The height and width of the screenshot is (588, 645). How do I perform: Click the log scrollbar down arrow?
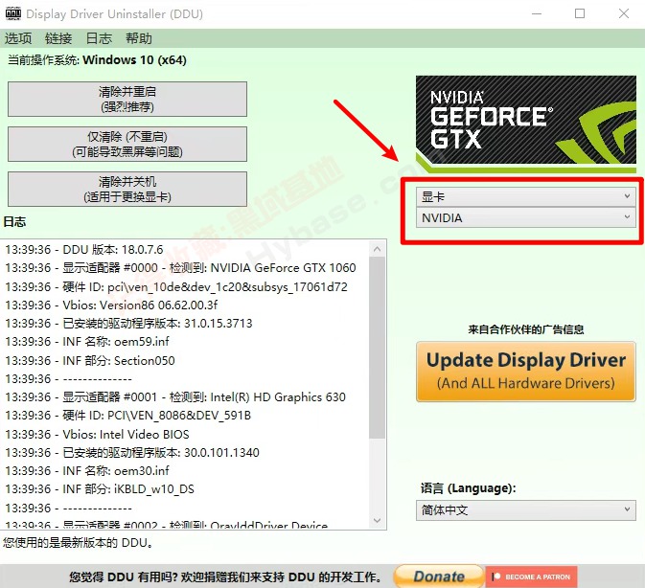pos(378,521)
